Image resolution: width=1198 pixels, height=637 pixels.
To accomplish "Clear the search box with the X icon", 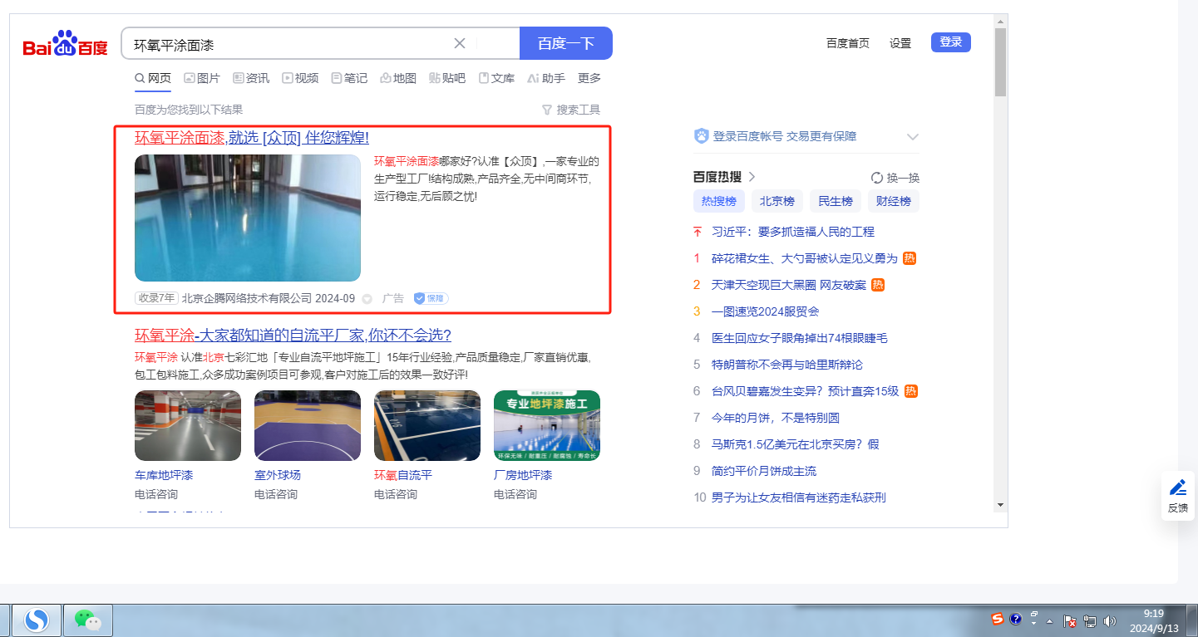I will (460, 43).
